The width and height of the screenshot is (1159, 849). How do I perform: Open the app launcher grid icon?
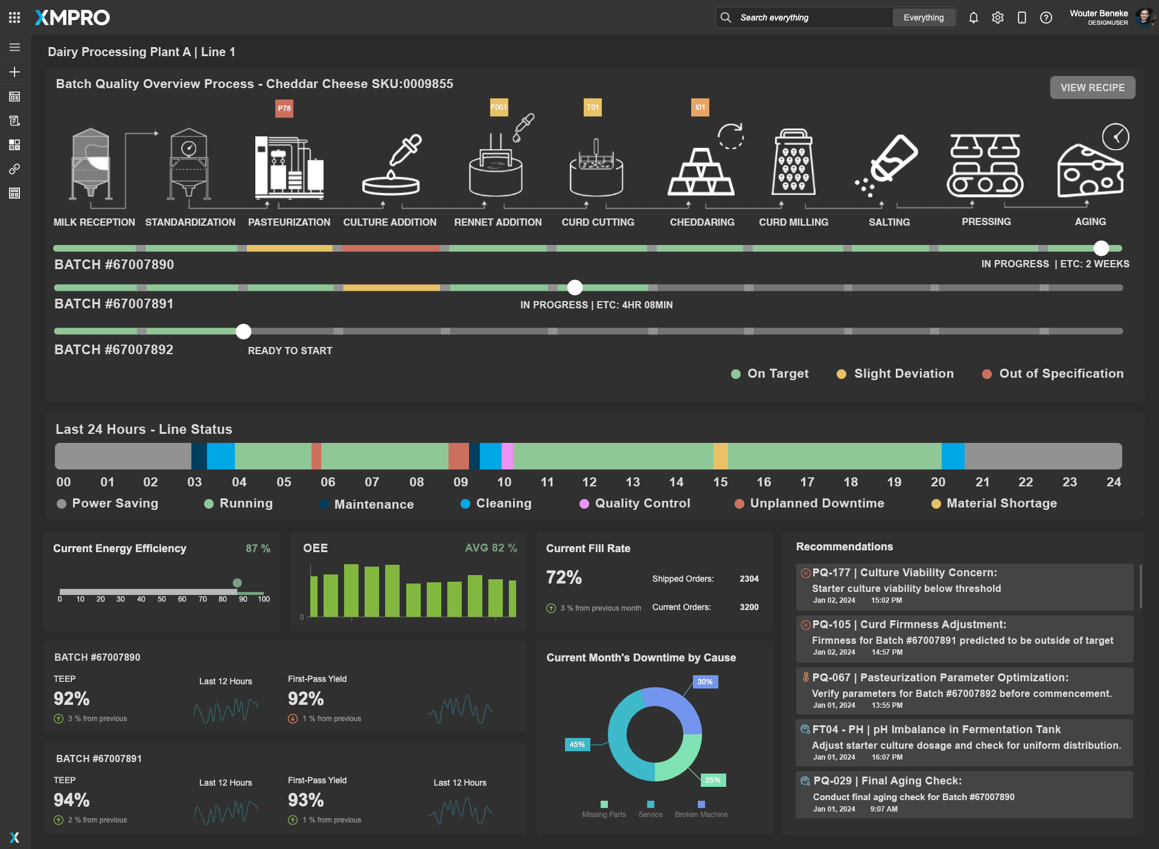click(14, 17)
